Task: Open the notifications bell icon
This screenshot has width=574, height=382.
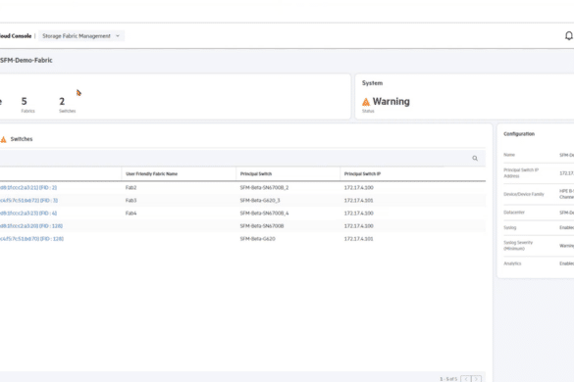Action: (x=569, y=36)
